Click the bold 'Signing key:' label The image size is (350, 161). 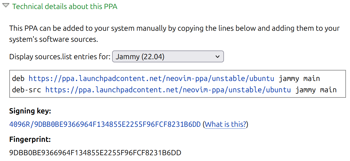(30, 111)
